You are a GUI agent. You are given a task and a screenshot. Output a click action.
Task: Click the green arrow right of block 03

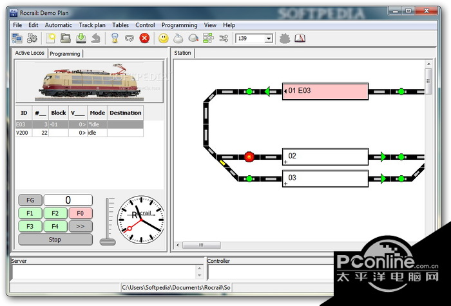point(383,178)
